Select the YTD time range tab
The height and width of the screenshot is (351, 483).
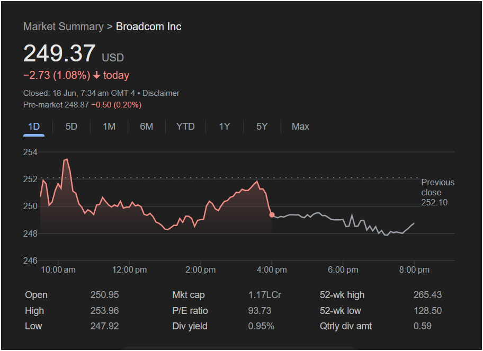(185, 127)
